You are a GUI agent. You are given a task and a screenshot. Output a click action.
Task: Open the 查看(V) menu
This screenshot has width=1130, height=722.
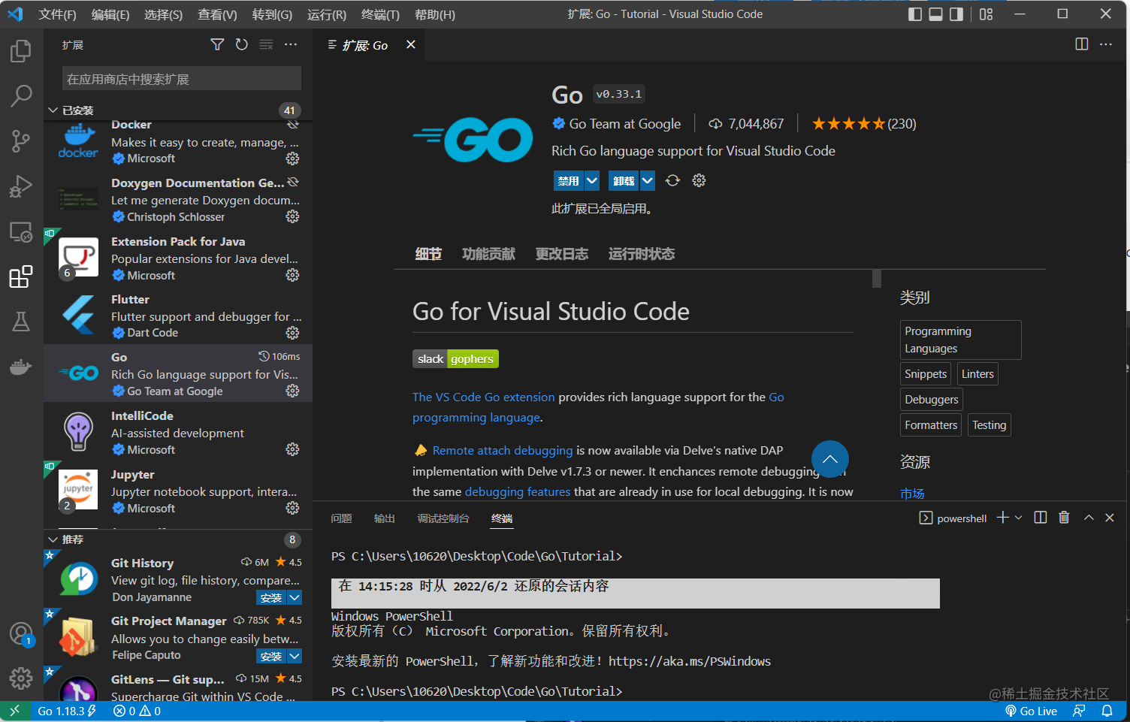pos(217,14)
